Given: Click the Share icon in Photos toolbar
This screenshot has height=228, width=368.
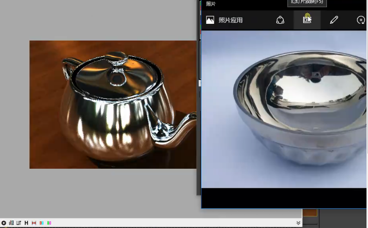Looking at the screenshot, I should [x=280, y=20].
